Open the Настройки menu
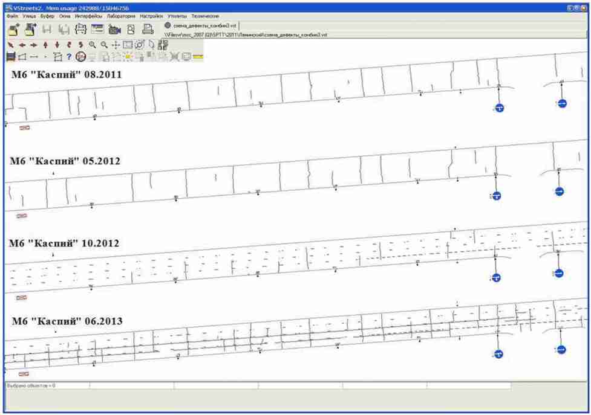This screenshot has height=415, width=591. tap(151, 16)
